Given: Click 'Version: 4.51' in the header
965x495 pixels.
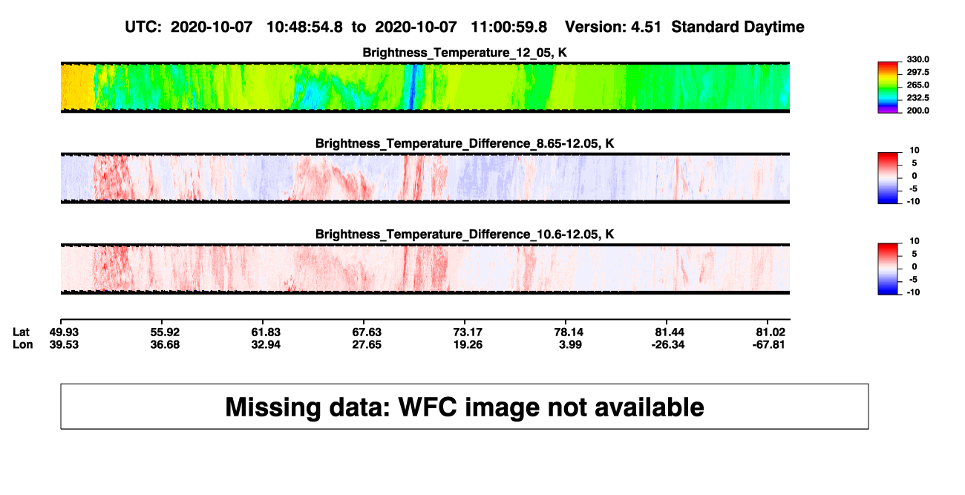Looking at the screenshot, I should [x=614, y=27].
